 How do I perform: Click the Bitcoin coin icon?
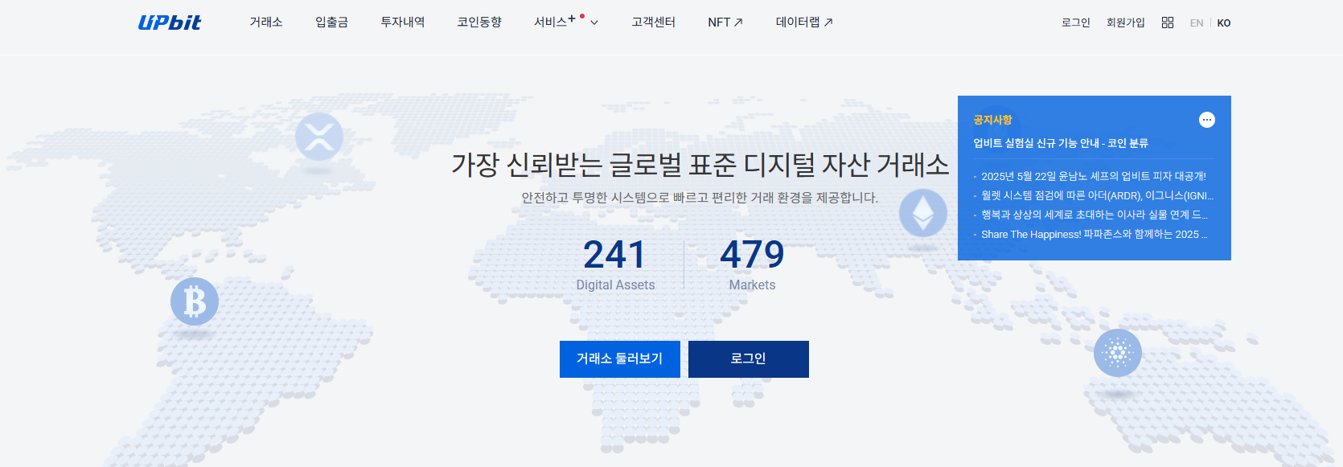click(195, 301)
